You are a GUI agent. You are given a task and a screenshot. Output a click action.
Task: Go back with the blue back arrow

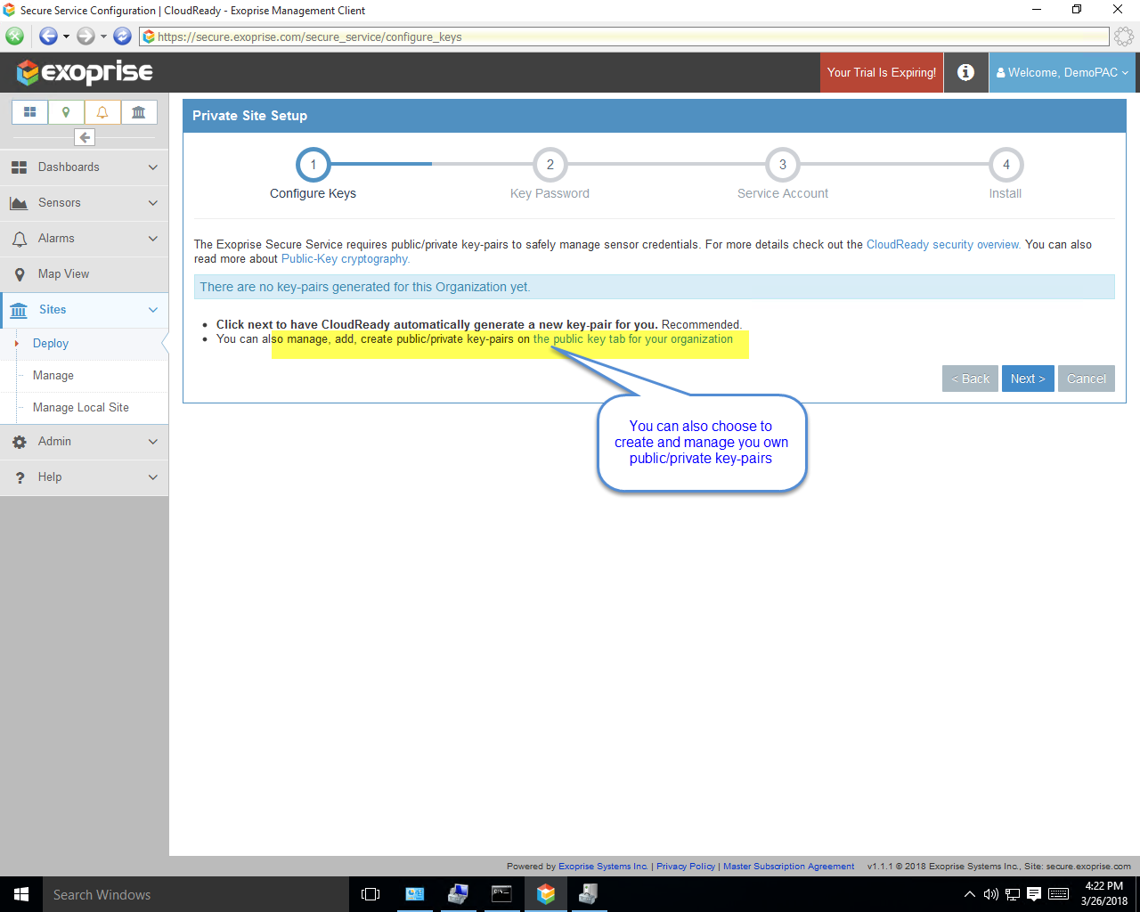[x=48, y=37]
